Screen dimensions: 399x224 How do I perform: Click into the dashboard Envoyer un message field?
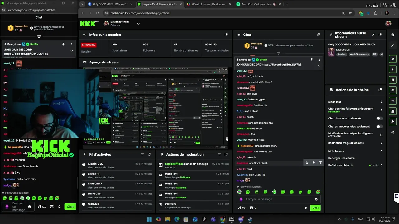click(x=278, y=199)
